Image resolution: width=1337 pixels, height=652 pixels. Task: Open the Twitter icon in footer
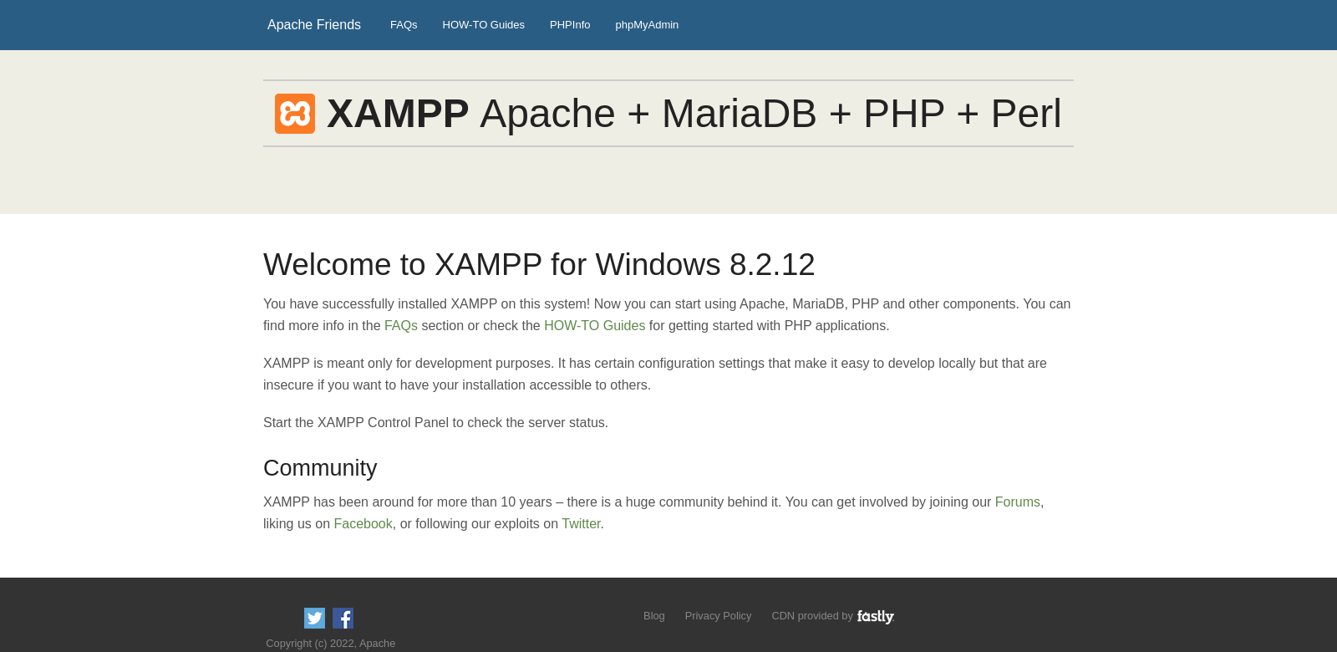point(314,618)
